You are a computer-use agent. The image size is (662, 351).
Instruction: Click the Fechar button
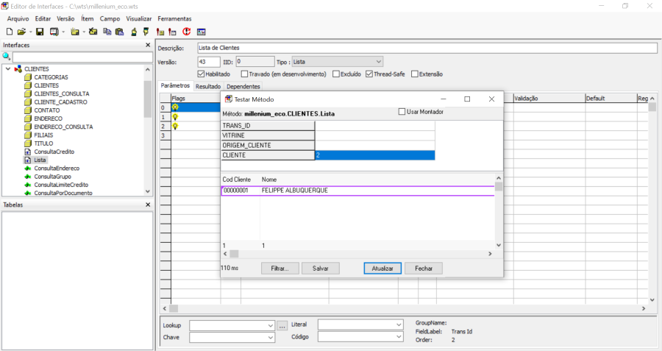(424, 268)
